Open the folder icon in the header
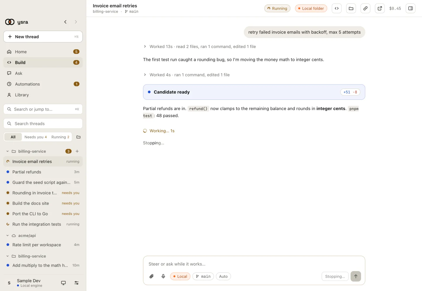Screen dimensions: 422x291 point(351,8)
